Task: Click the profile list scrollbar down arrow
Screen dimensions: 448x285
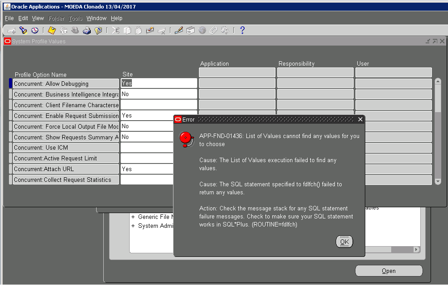Action: pos(438,181)
